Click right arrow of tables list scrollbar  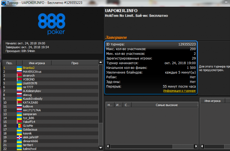click(196, 146)
